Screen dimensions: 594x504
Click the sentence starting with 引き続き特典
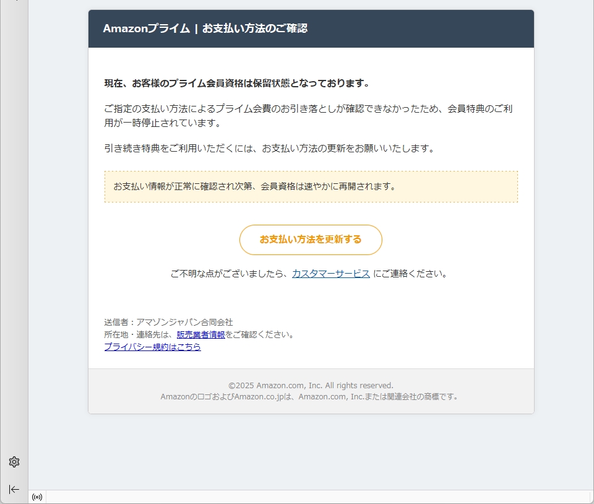(270, 149)
